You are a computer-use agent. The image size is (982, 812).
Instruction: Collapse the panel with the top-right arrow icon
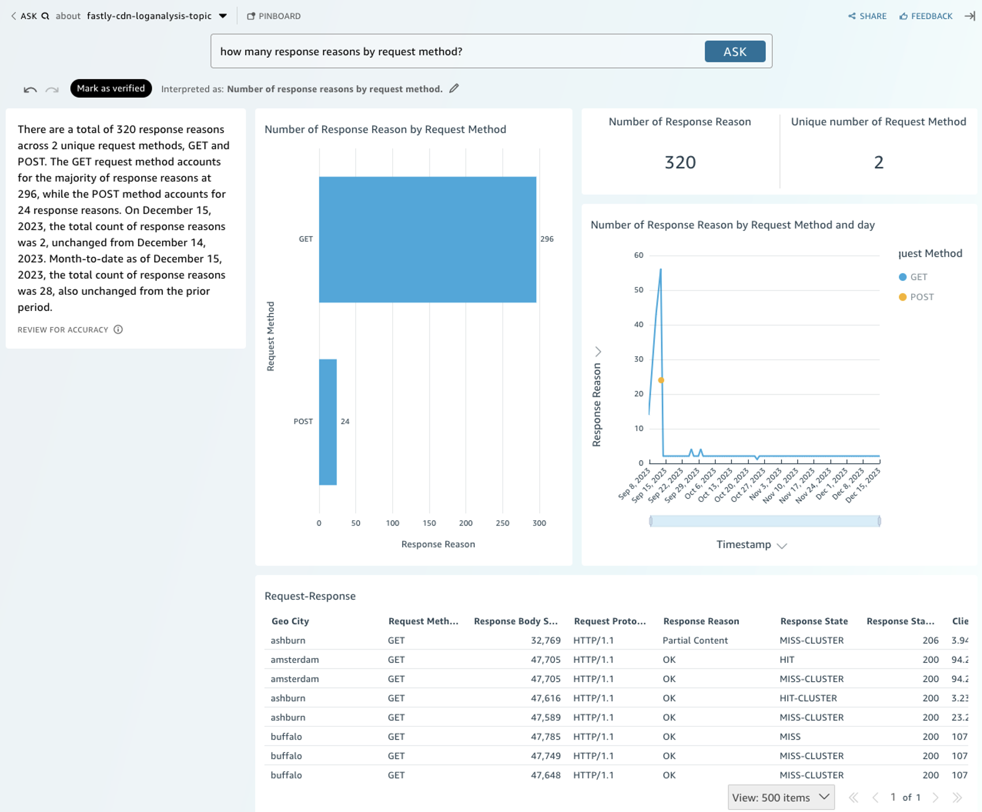pyautogui.click(x=970, y=16)
